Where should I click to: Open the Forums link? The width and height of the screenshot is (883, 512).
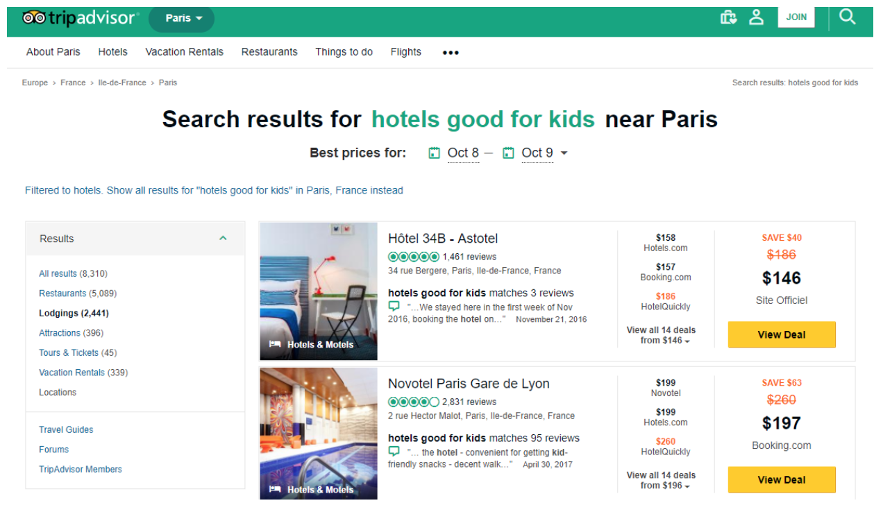click(53, 450)
